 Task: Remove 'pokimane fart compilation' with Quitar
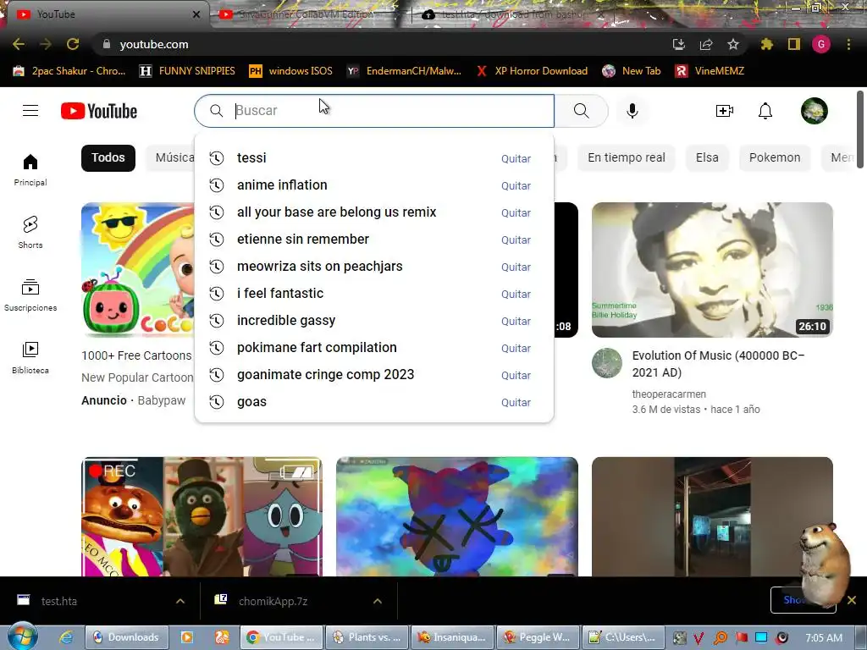pos(516,348)
